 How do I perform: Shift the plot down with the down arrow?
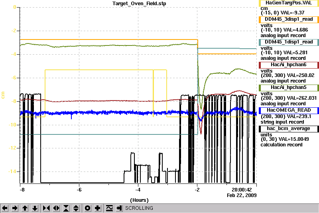click(x=35, y=208)
